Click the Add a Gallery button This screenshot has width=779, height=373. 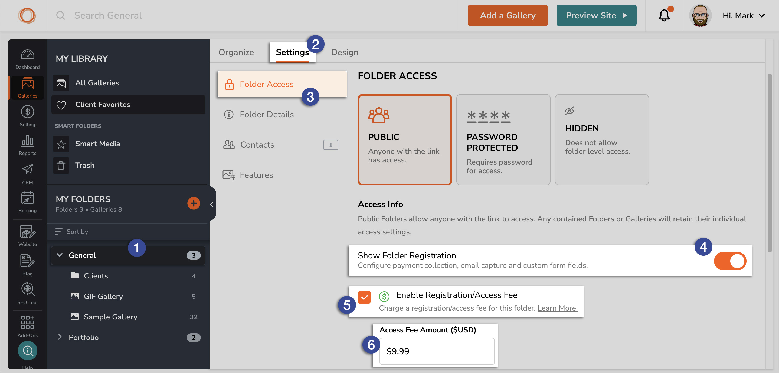coord(508,15)
